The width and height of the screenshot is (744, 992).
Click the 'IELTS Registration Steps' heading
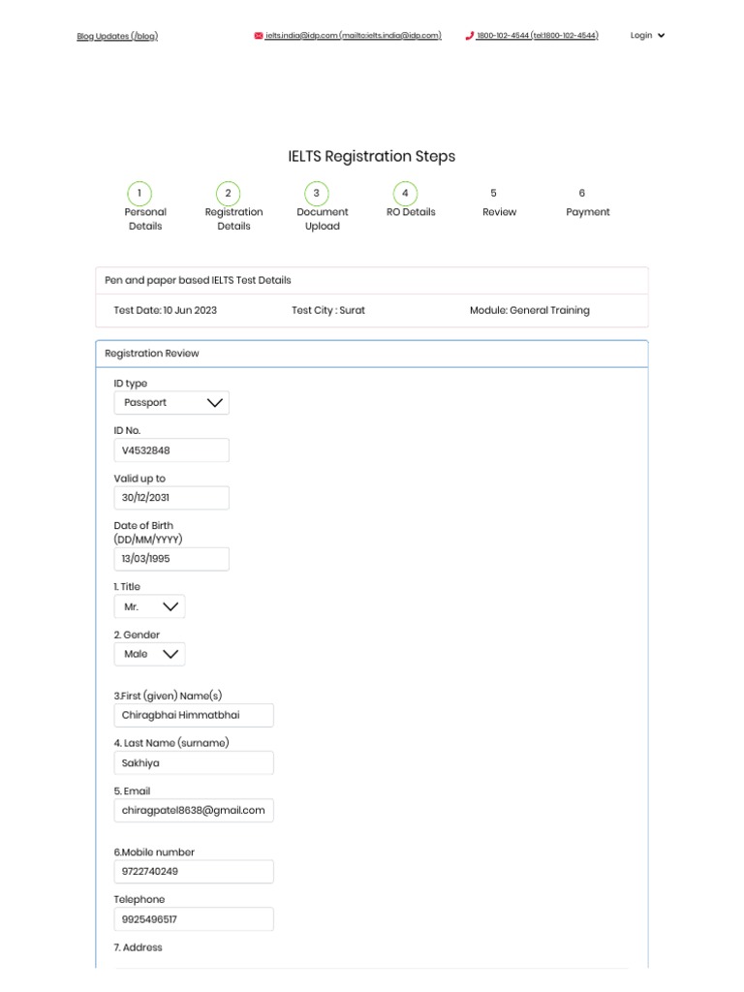[372, 156]
